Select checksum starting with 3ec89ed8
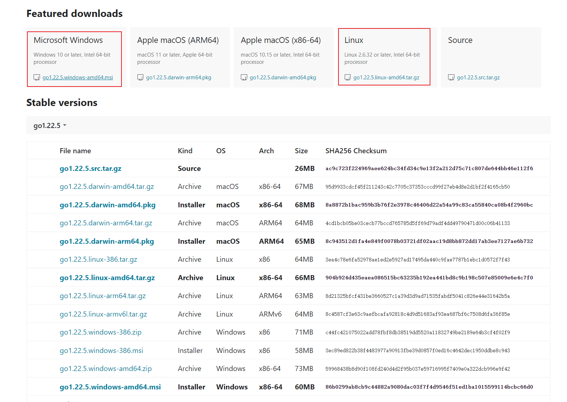Image resolution: width=567 pixels, height=402 pixels. pyautogui.click(x=418, y=350)
